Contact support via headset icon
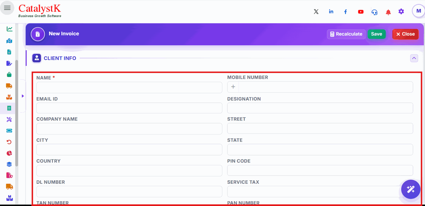This screenshot has width=425, height=206. pyautogui.click(x=375, y=12)
